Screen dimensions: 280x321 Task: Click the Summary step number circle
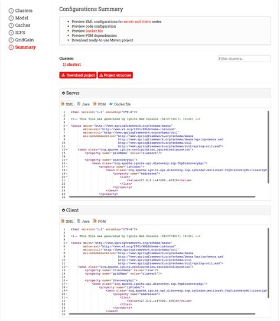tap(11, 47)
